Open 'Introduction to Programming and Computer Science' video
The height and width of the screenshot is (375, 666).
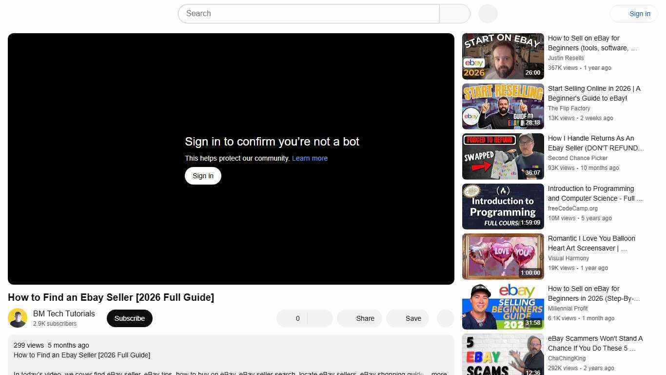click(x=503, y=206)
